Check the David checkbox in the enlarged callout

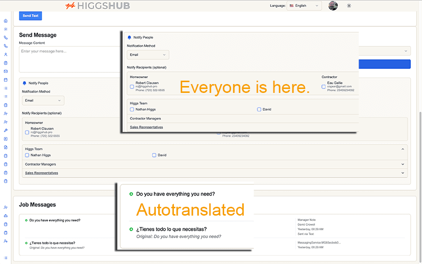(x=259, y=110)
